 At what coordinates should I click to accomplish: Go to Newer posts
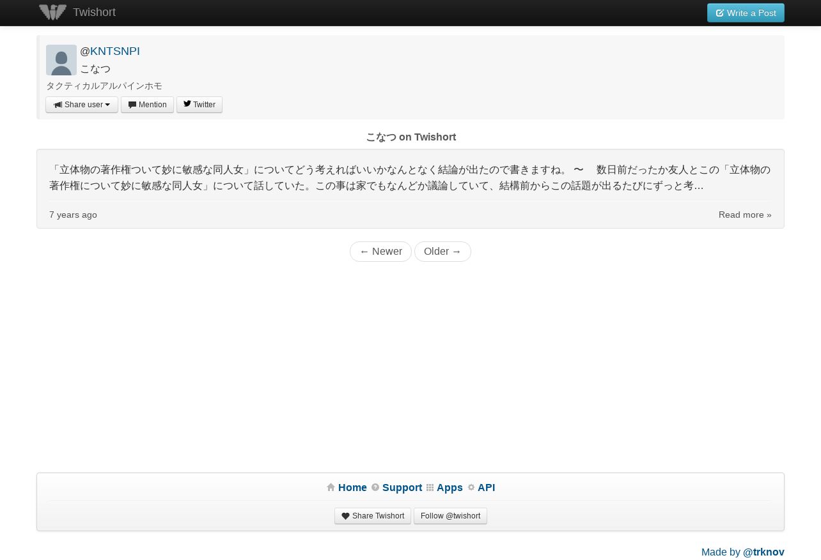click(380, 252)
